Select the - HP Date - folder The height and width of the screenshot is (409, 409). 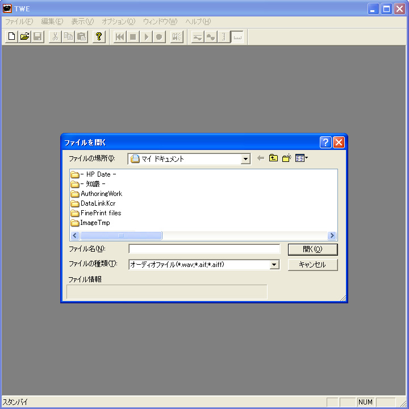(x=93, y=174)
